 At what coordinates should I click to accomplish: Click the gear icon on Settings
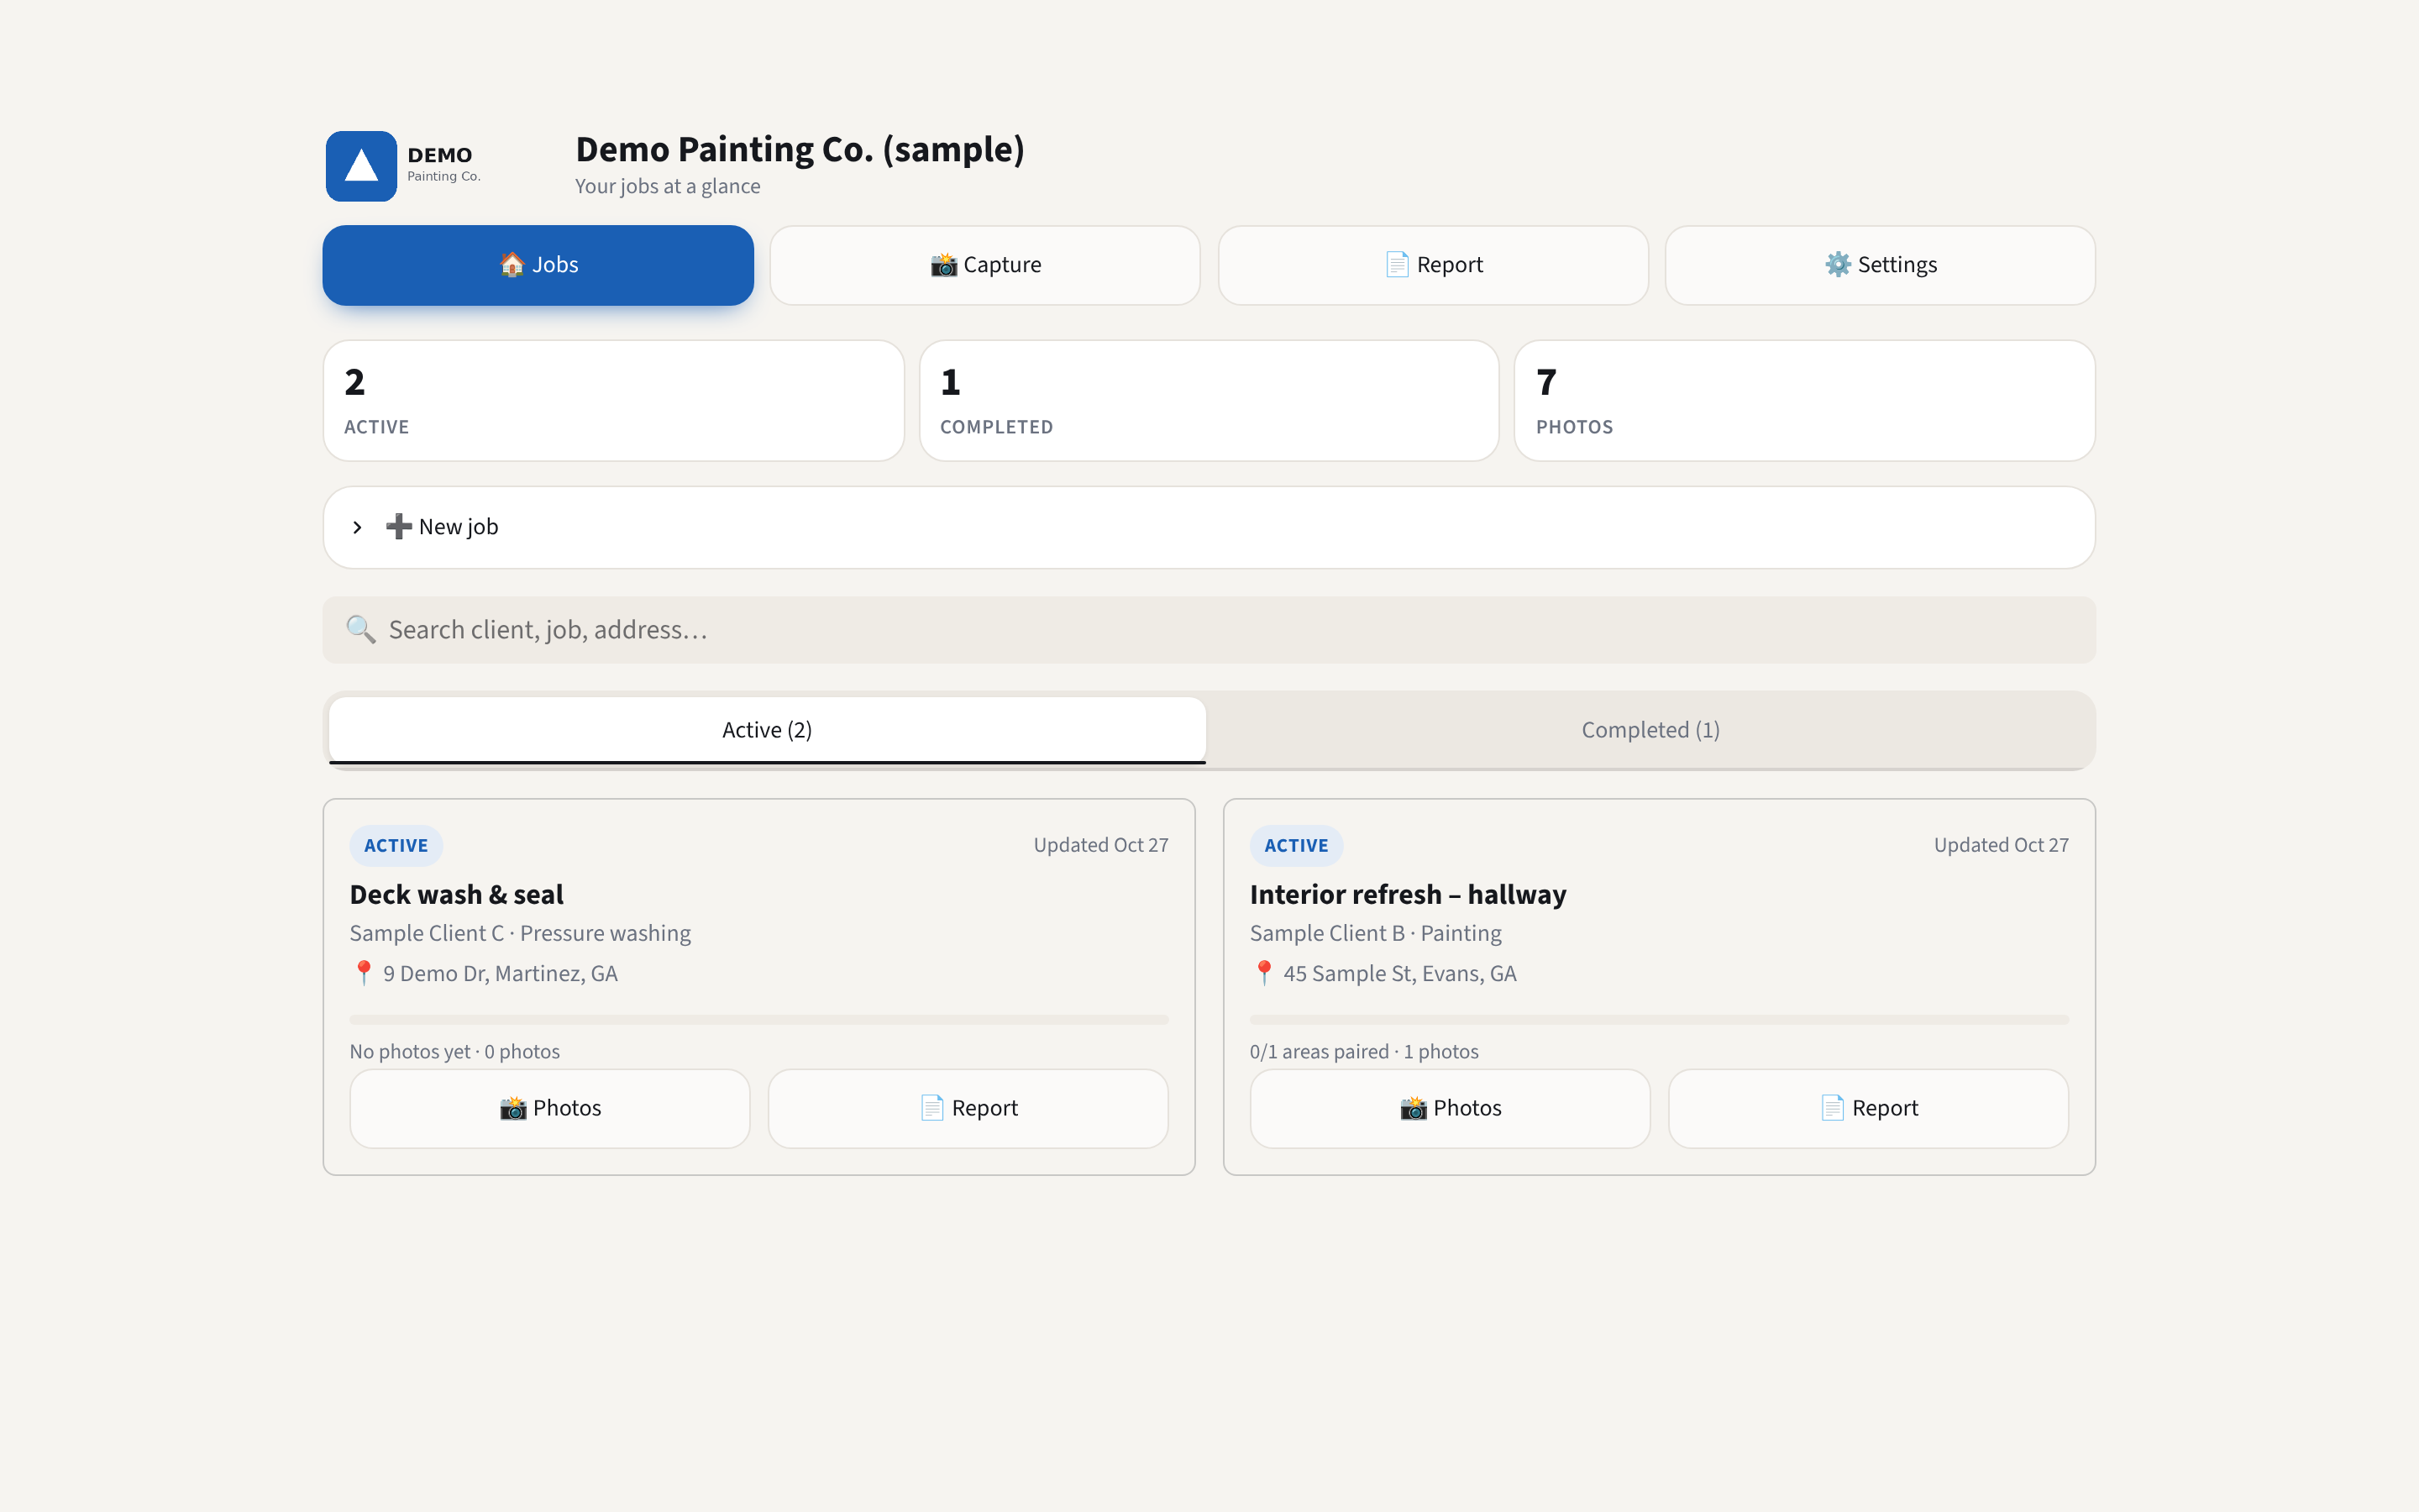tap(1839, 264)
